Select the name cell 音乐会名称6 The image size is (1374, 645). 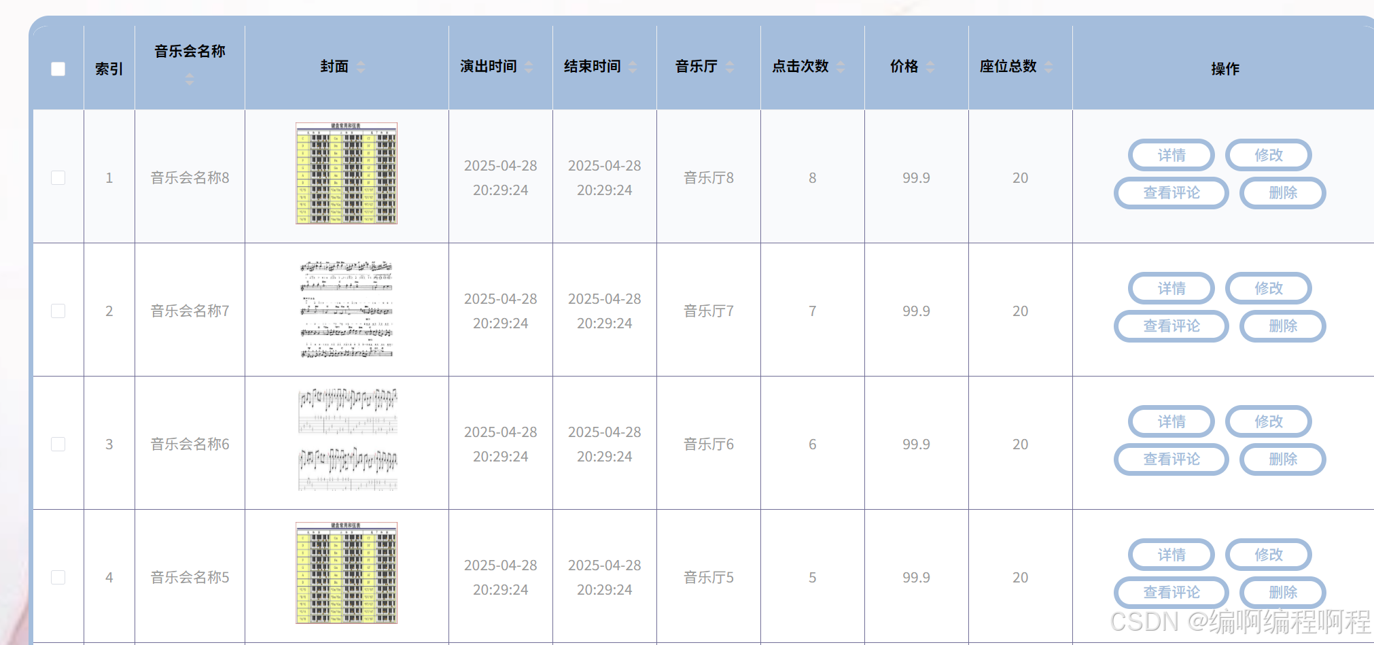pos(190,444)
